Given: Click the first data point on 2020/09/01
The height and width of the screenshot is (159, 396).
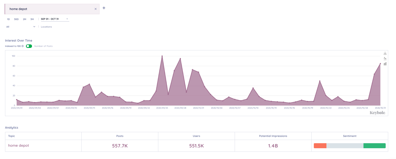Looking at the screenshot, I should click(17, 100).
